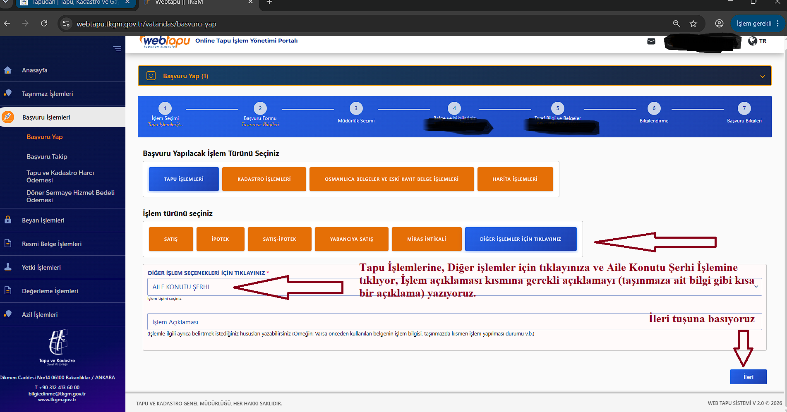Go to step 3 Müdürlük Seçimi

coord(356,108)
